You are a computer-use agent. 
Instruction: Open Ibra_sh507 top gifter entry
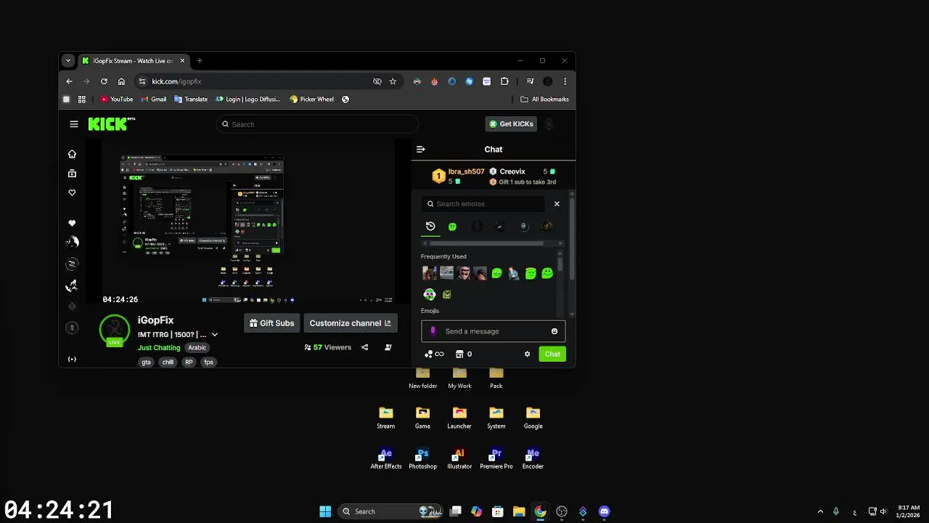point(459,175)
